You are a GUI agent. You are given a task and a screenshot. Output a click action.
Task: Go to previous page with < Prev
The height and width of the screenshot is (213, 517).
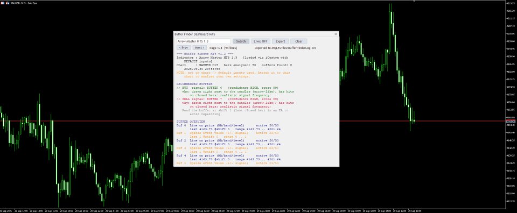tap(183, 48)
